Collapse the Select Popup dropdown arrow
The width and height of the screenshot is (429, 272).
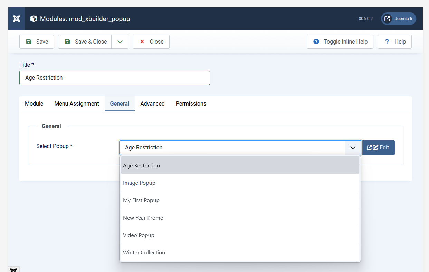point(353,148)
